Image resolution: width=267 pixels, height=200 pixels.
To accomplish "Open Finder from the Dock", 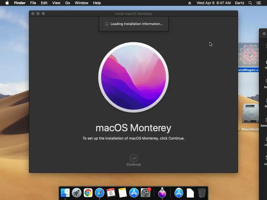I will 65,193.
